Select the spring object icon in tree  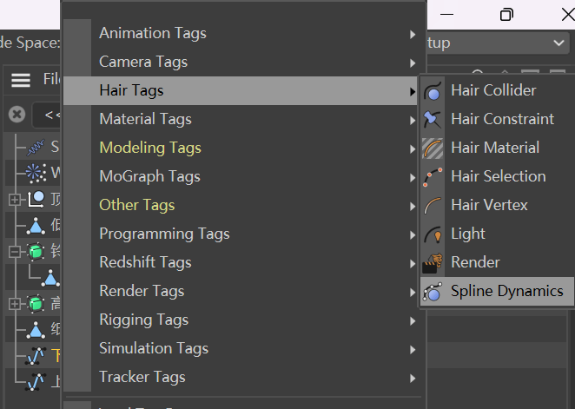point(36,147)
